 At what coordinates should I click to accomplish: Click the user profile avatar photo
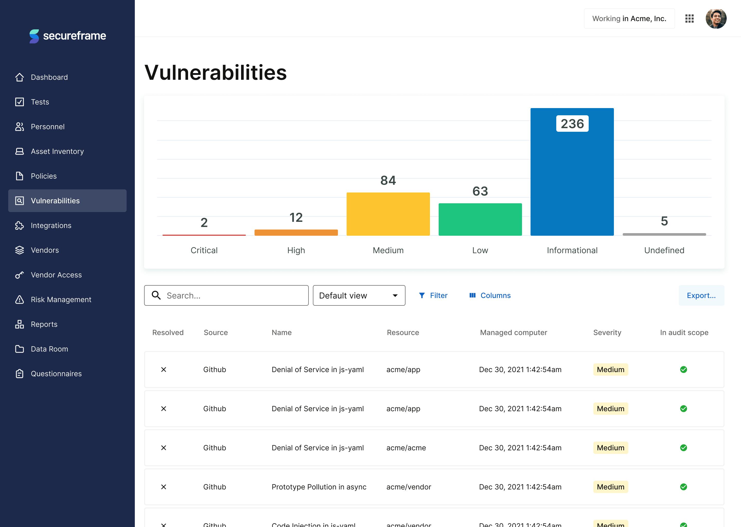click(716, 19)
